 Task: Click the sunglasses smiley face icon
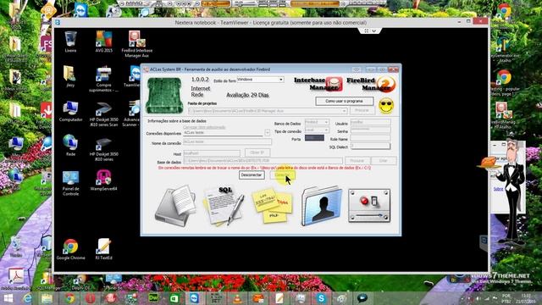point(386,106)
